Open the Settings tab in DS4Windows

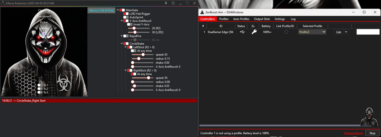(280, 19)
